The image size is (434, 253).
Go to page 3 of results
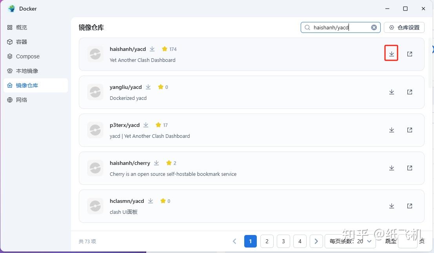283,241
